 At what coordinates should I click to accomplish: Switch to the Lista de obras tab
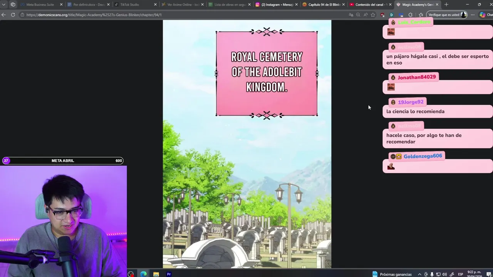click(x=230, y=5)
